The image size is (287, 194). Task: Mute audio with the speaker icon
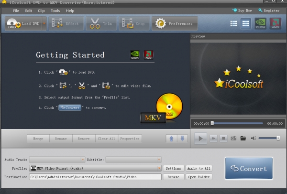click(254, 138)
